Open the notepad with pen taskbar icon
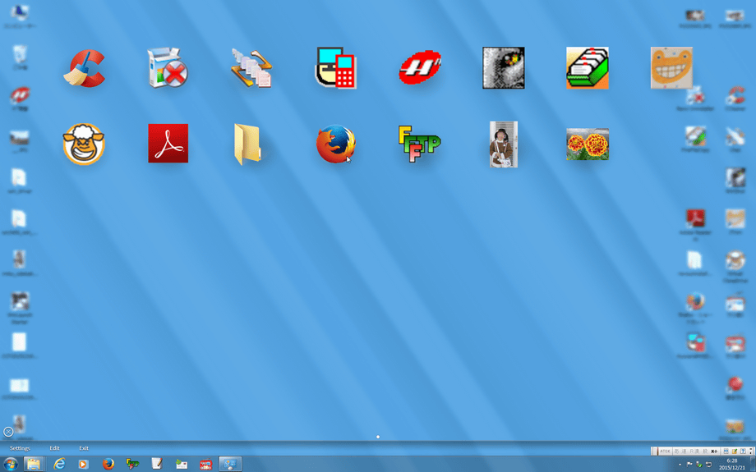The image size is (756, 472). click(157, 464)
